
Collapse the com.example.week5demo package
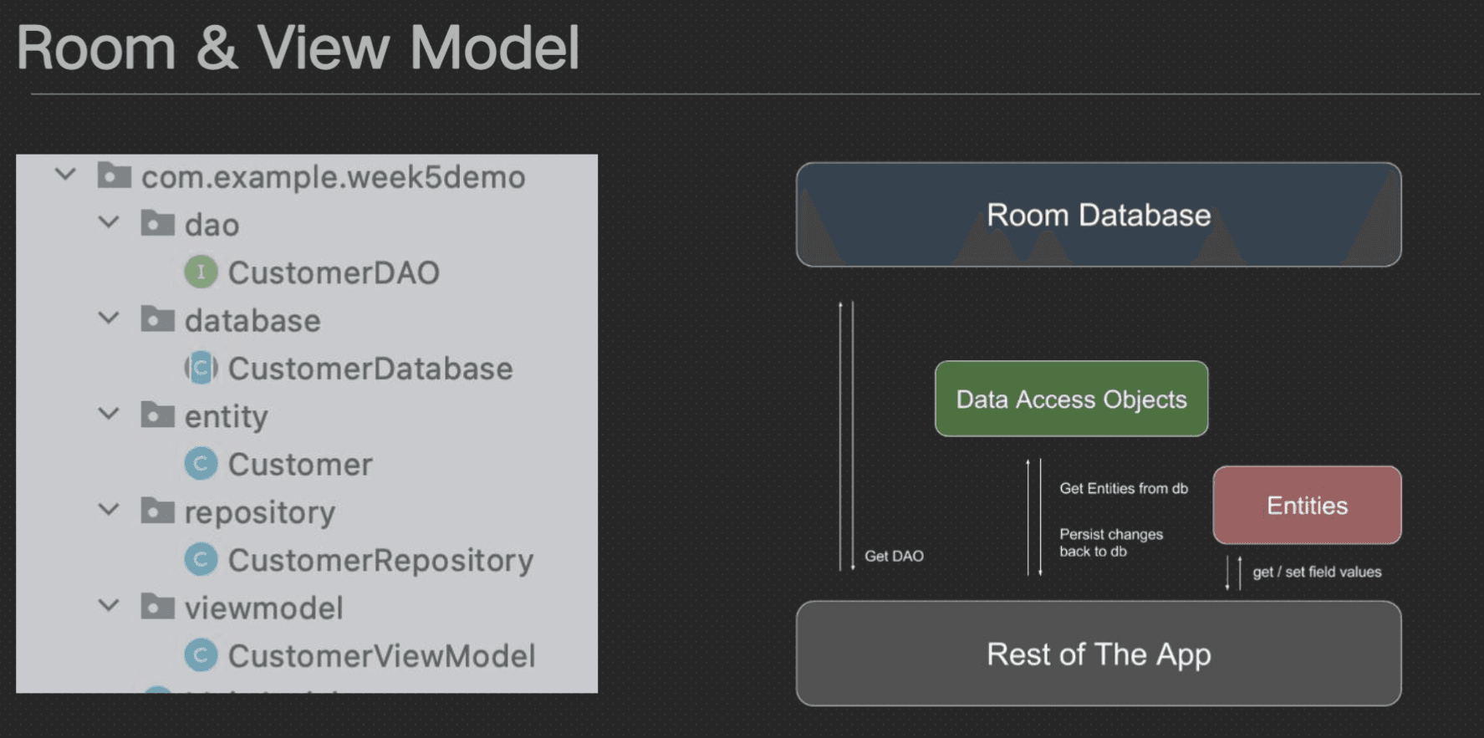[65, 175]
